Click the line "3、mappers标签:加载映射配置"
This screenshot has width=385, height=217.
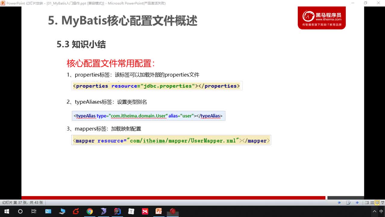(x=104, y=129)
